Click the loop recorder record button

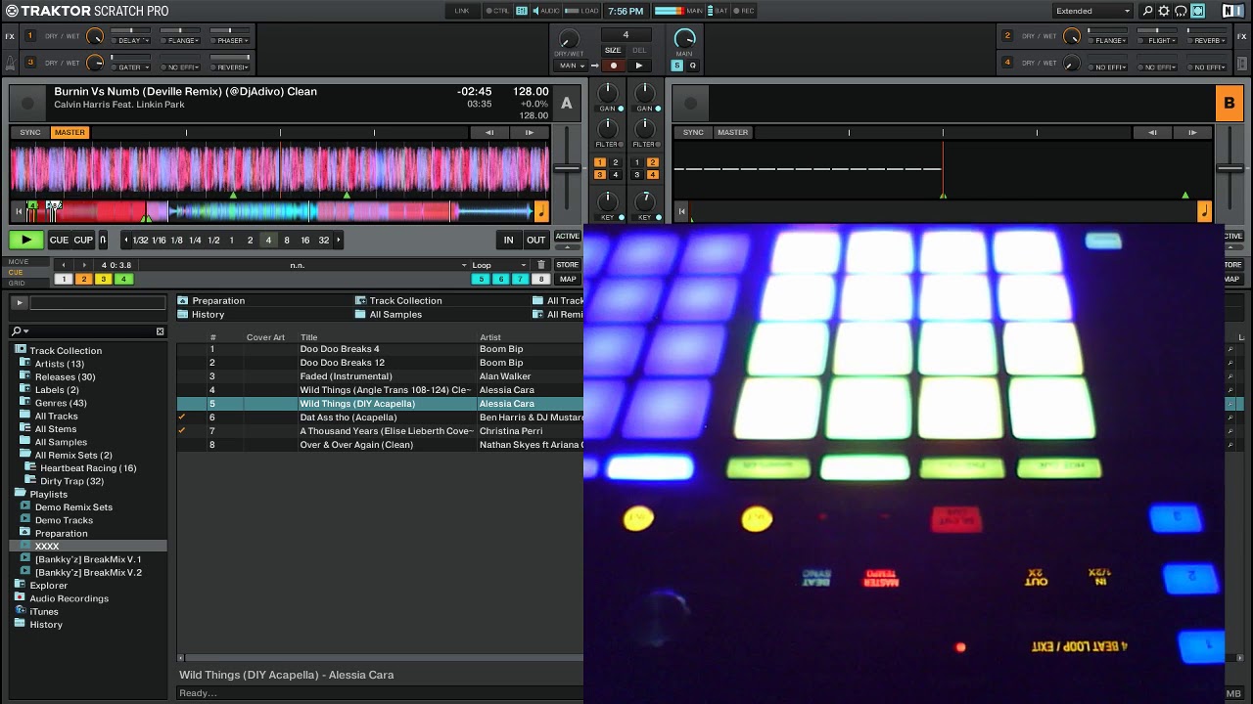tap(614, 66)
